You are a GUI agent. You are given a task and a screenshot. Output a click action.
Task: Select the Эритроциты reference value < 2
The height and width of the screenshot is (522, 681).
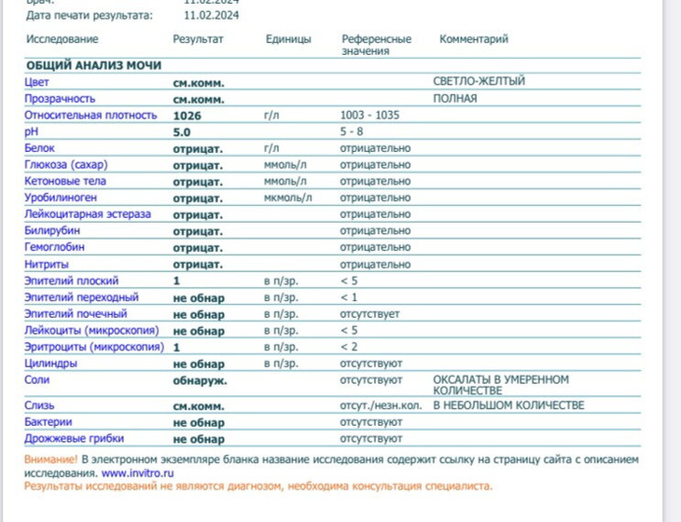click(x=349, y=347)
